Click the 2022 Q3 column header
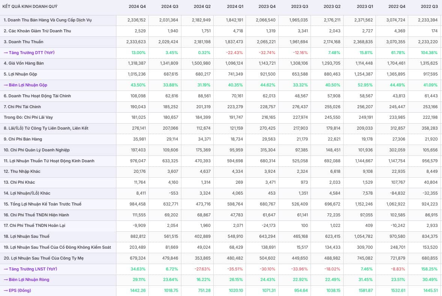Viewport: 442px width, 296px height. [x=429, y=6]
